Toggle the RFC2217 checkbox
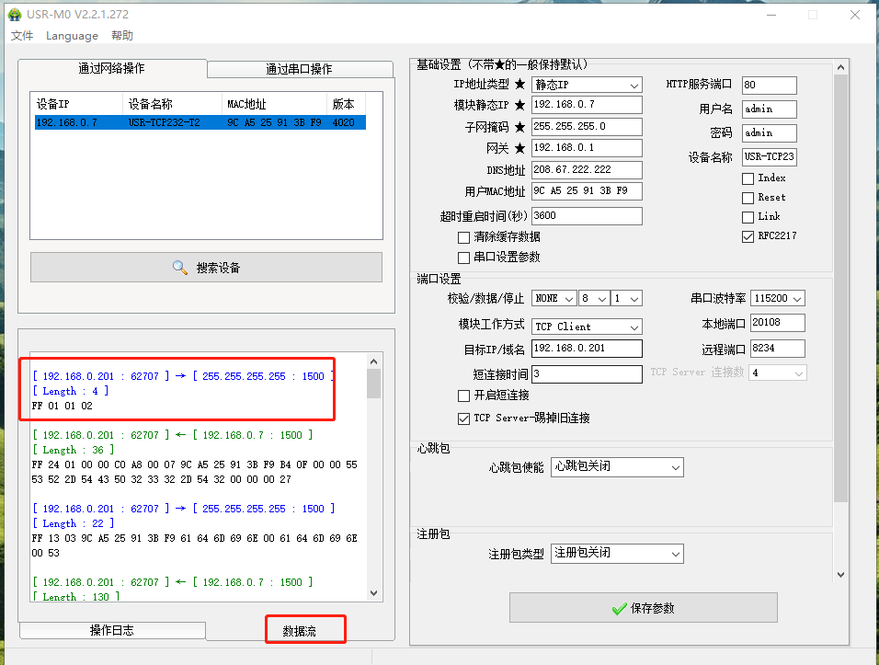 click(748, 236)
